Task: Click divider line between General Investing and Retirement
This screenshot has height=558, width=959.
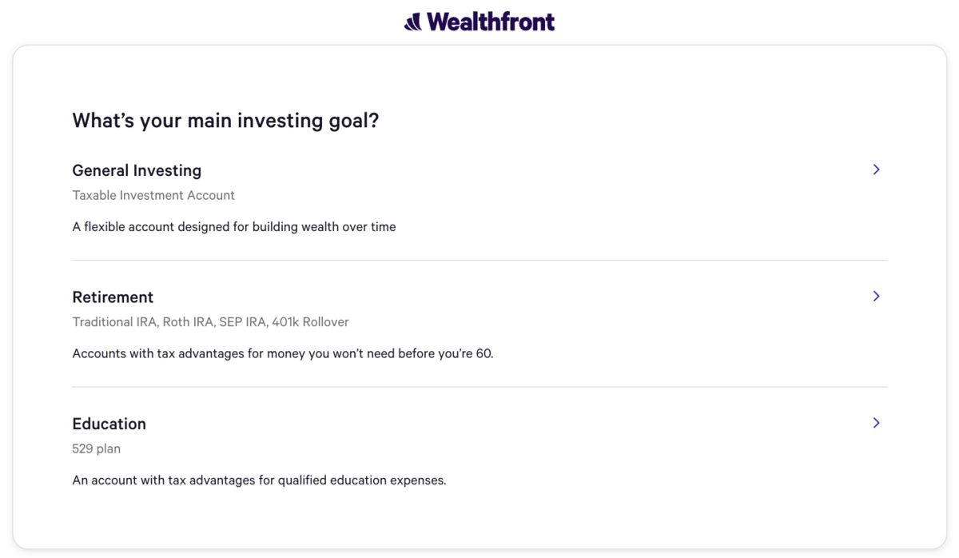Action: pos(479,260)
